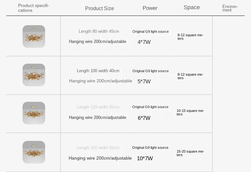This screenshot has width=251, height=172.
Task: Click the Environment column header
Action: [x=230, y=8]
